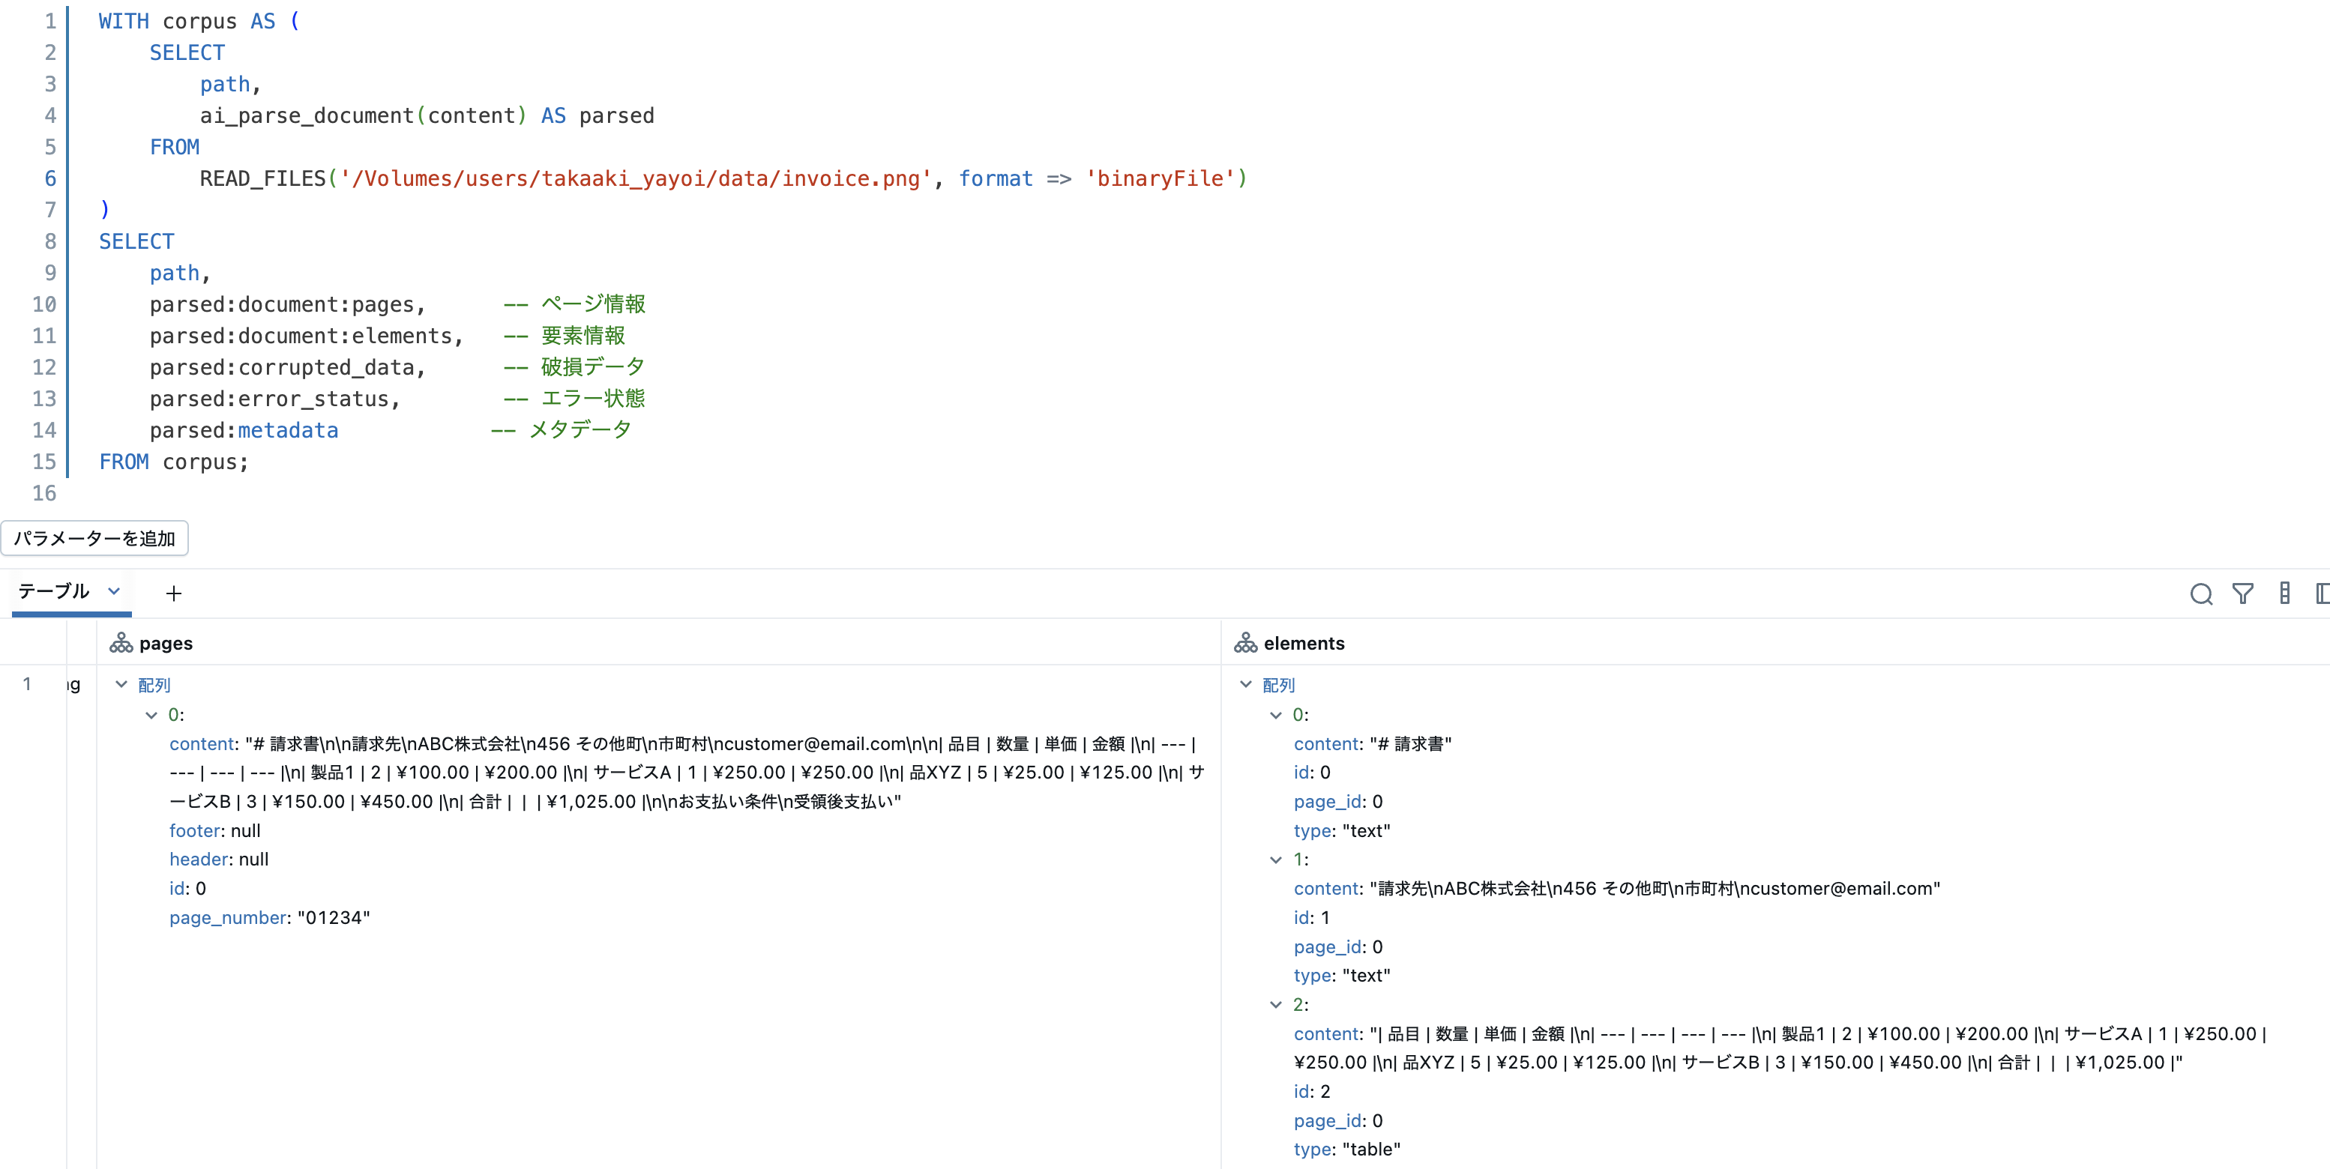Click the page_id field label under element 1
The image size is (2330, 1169).
pyautogui.click(x=1327, y=946)
